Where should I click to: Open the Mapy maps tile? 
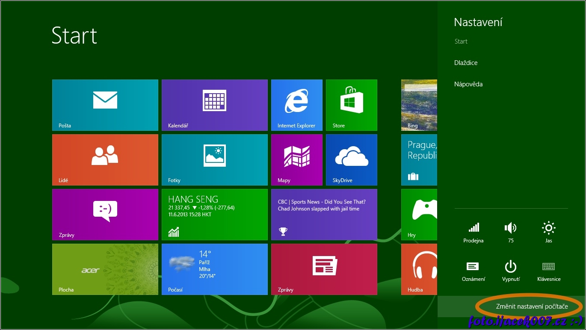point(296,159)
